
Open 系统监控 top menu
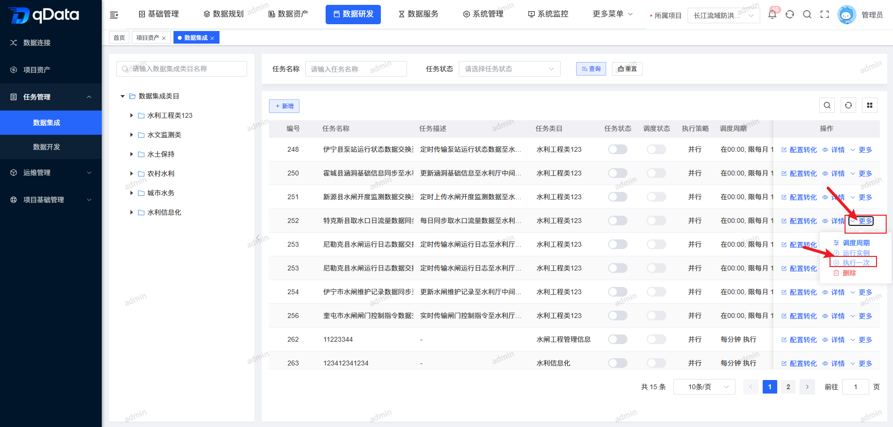click(548, 14)
